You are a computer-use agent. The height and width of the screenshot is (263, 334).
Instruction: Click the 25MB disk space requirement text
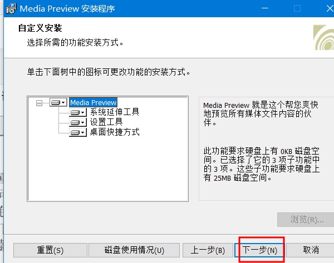point(262,164)
